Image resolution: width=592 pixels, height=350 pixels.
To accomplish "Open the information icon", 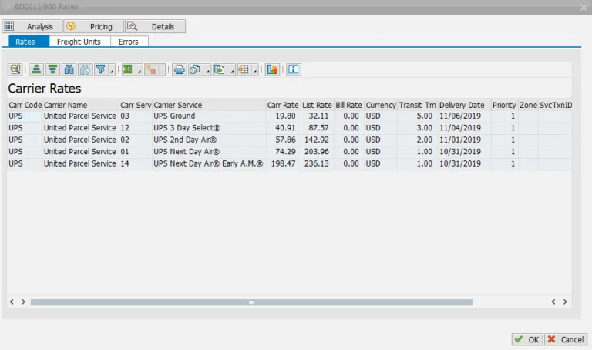I will pos(294,69).
